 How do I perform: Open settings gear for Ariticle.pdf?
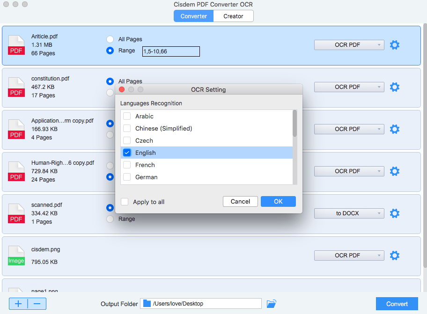point(395,45)
